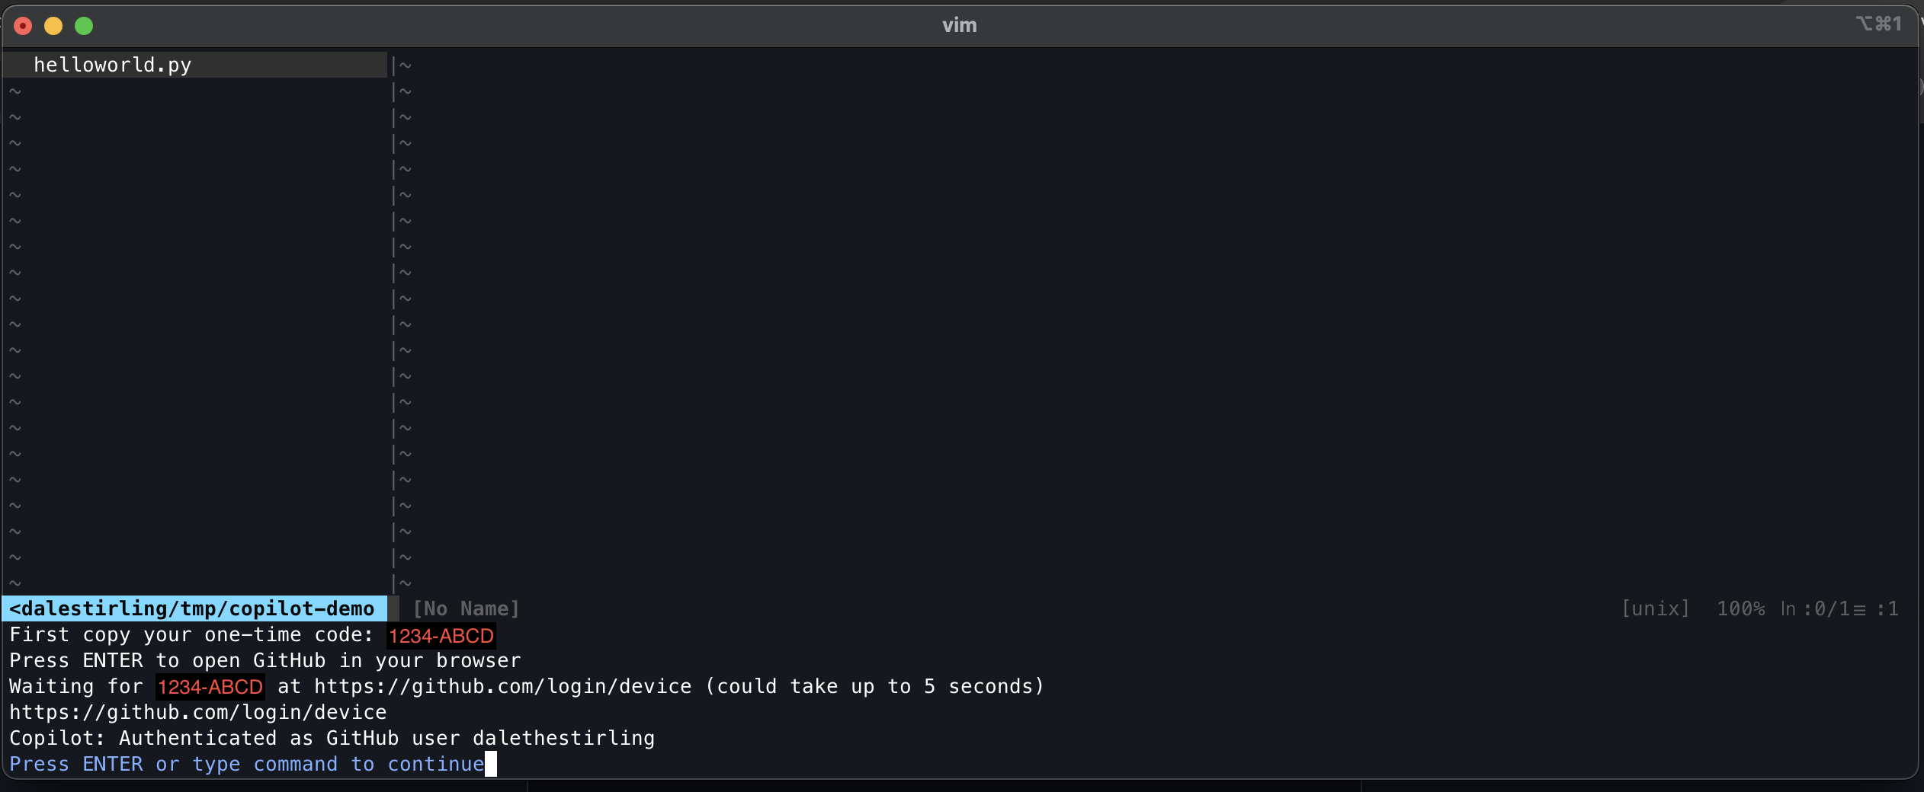Click the 100% scroll position indicator
This screenshot has height=792, width=1924.
coord(1740,608)
